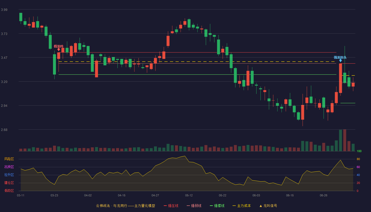Screen dimensions: 371x212
Task: Click the 03-23 date label
Action: 54,195
